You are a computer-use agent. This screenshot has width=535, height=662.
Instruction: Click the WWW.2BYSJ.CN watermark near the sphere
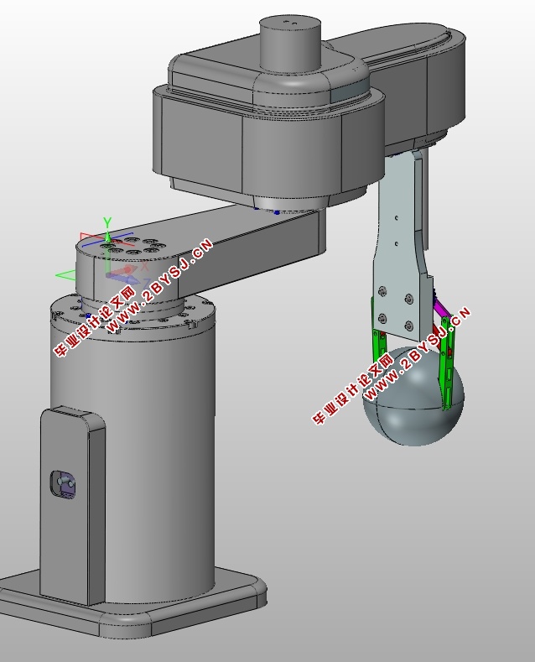click(417, 354)
